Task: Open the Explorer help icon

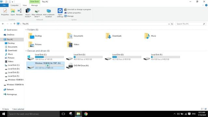Action: [x=206, y=5]
